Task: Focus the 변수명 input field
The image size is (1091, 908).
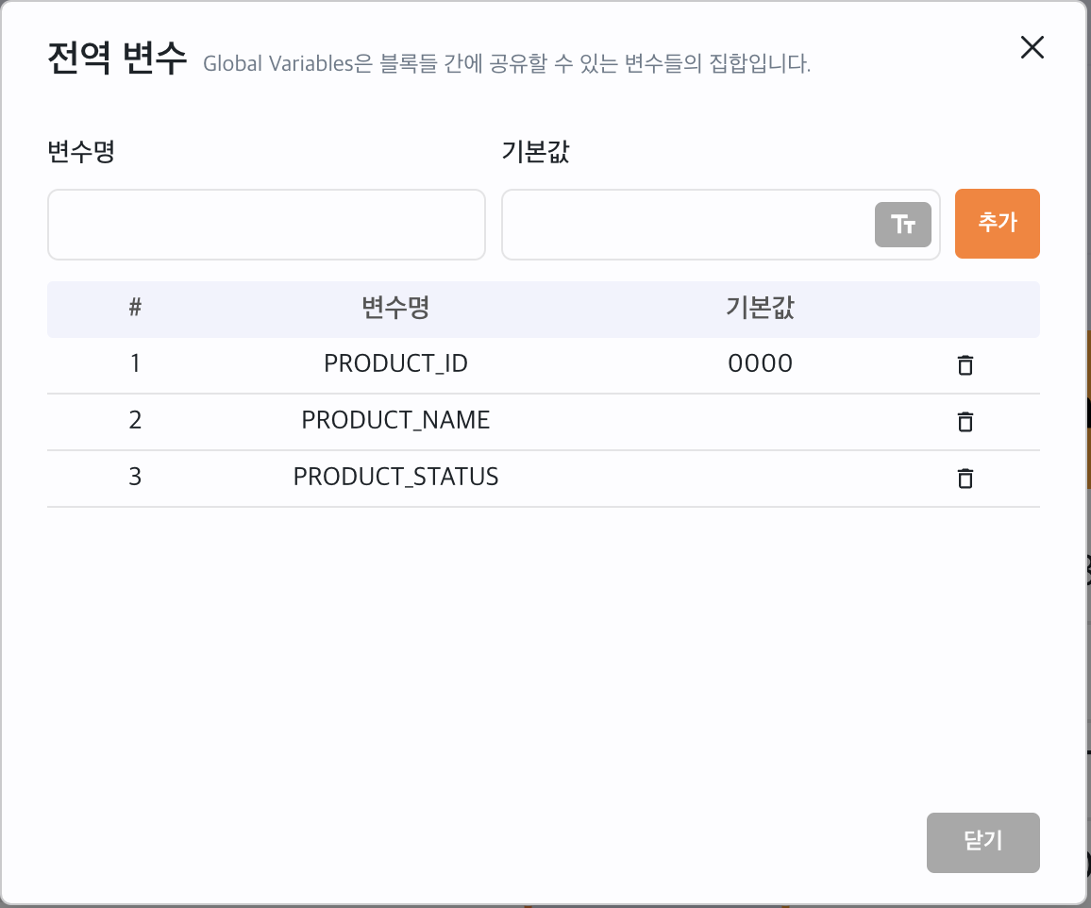Action: (266, 224)
